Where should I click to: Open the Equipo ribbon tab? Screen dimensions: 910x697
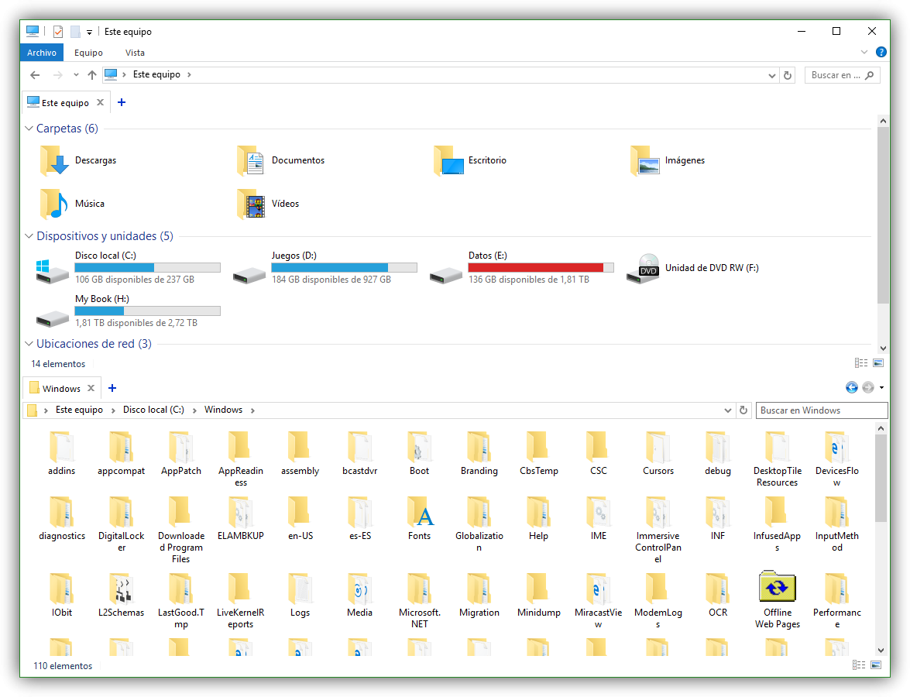[x=88, y=53]
